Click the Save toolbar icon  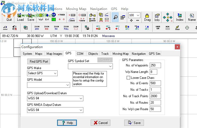(31, 17)
